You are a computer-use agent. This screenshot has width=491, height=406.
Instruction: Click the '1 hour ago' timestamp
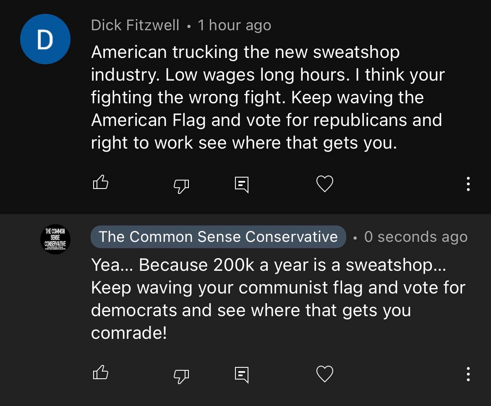234,25
